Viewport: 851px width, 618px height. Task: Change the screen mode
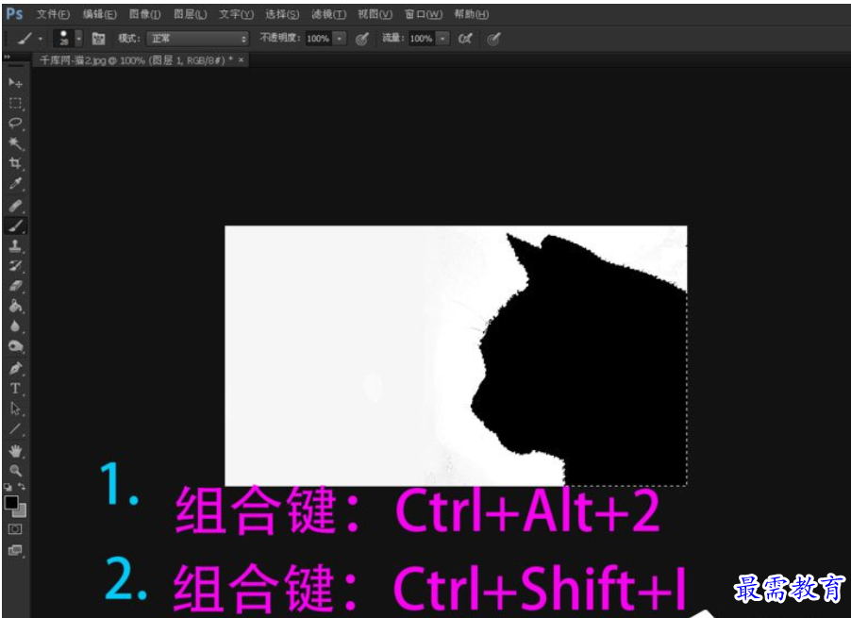(15, 550)
